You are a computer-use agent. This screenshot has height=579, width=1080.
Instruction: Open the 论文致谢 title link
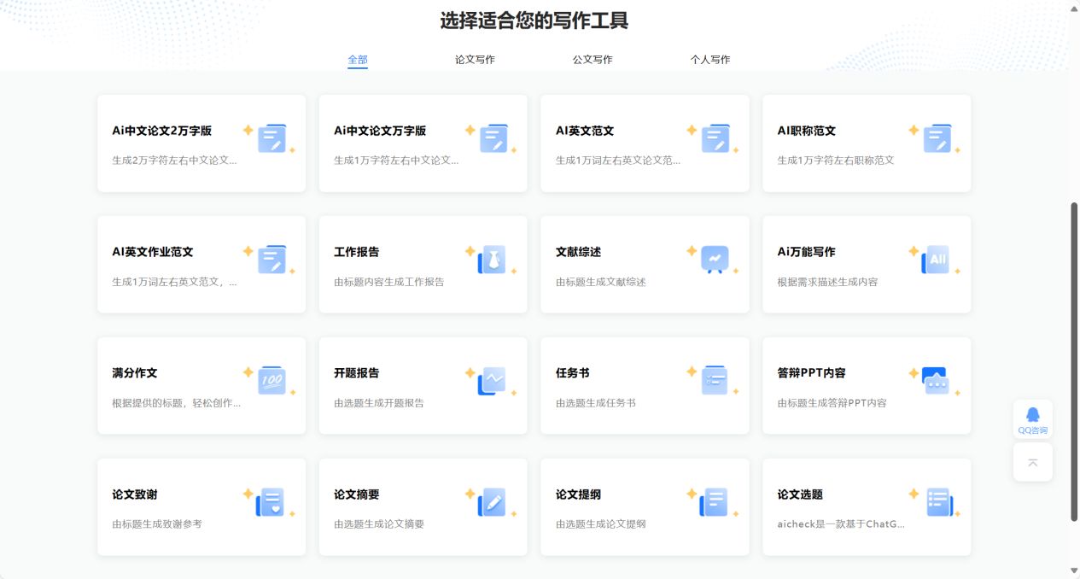pos(135,494)
